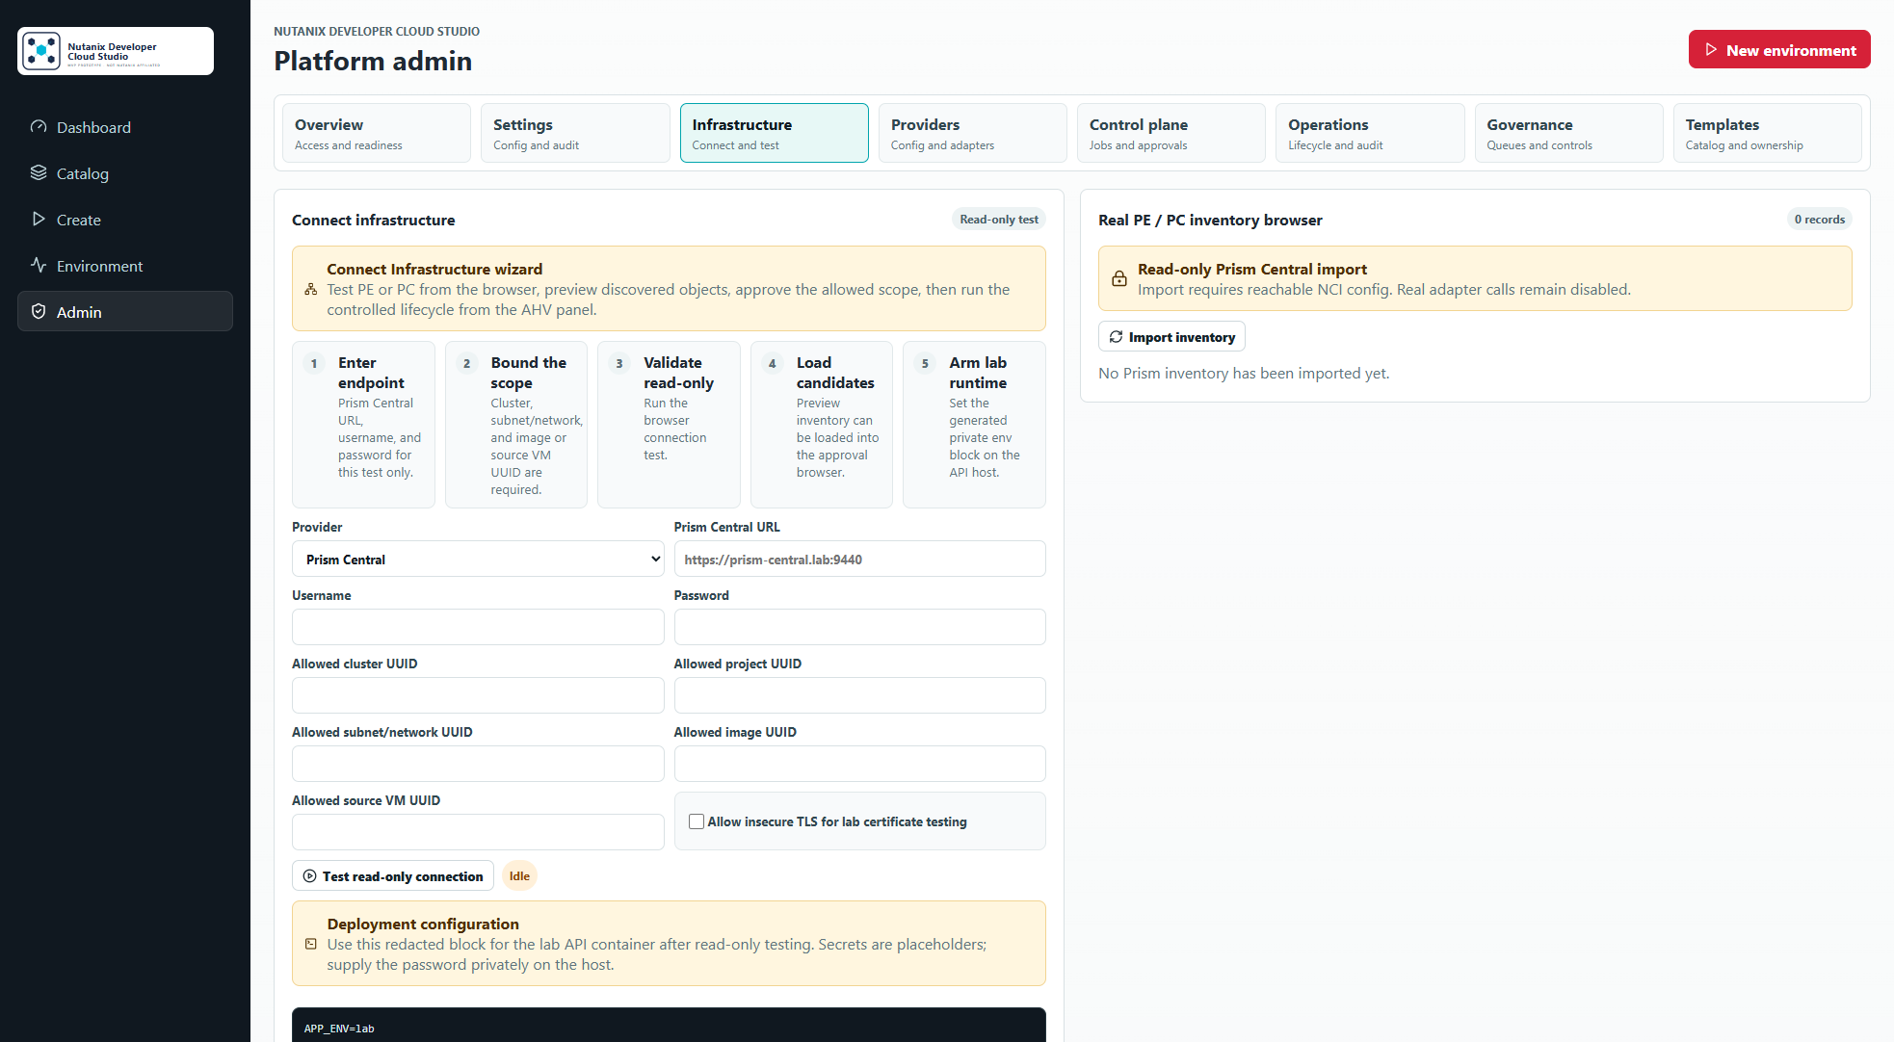This screenshot has width=1894, height=1042.
Task: Click Test read-only connection button
Action: click(393, 876)
